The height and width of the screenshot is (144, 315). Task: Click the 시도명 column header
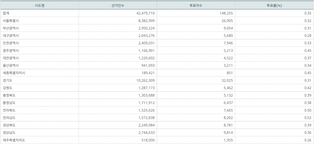(x=39, y=5)
